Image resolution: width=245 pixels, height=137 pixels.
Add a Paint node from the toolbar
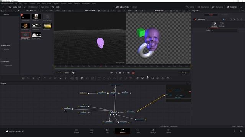[39, 78]
